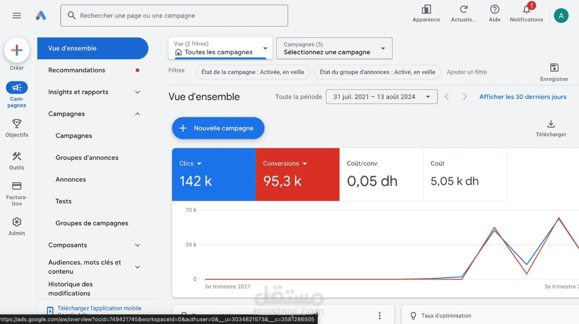Click the Toute la période label

point(298,97)
